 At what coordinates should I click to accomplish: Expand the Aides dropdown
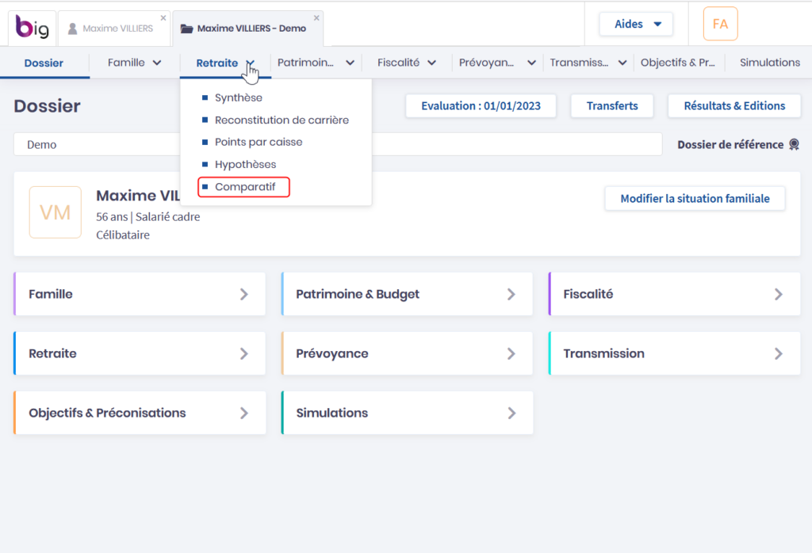(x=636, y=24)
